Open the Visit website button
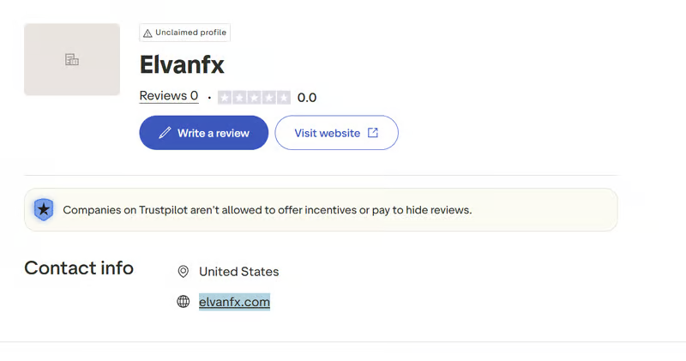 point(336,133)
